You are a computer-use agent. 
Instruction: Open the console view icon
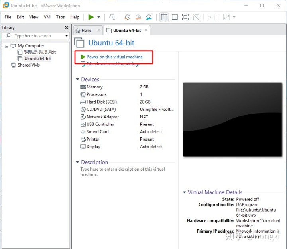coord(211,17)
